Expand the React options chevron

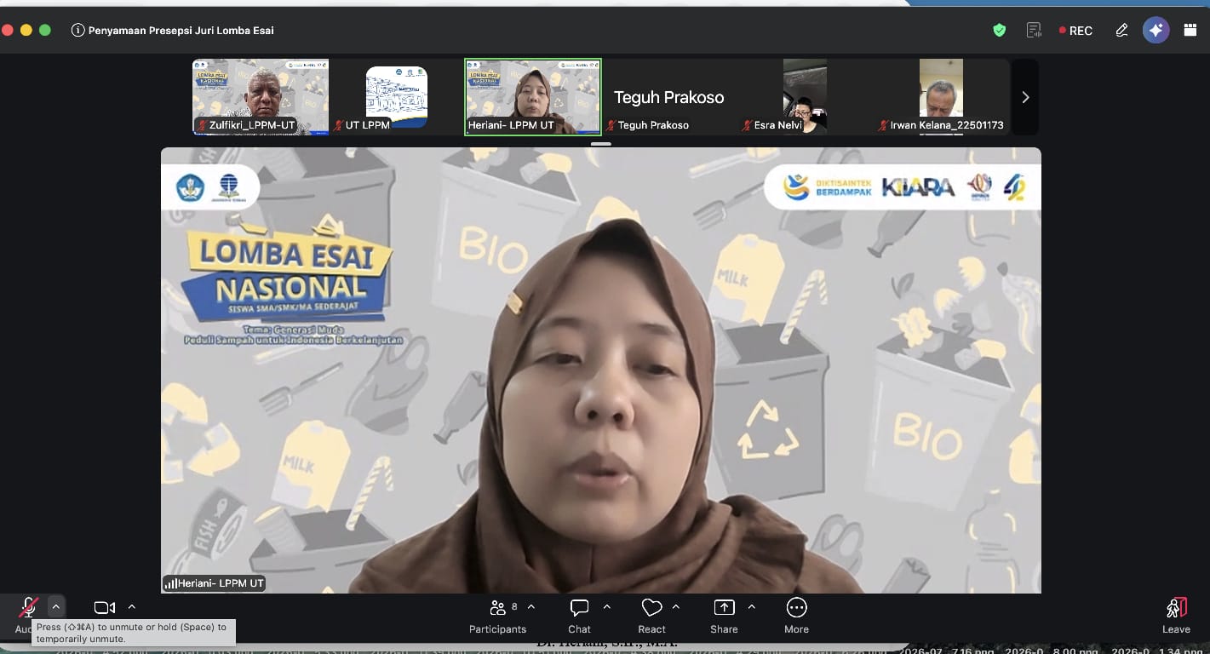(676, 607)
